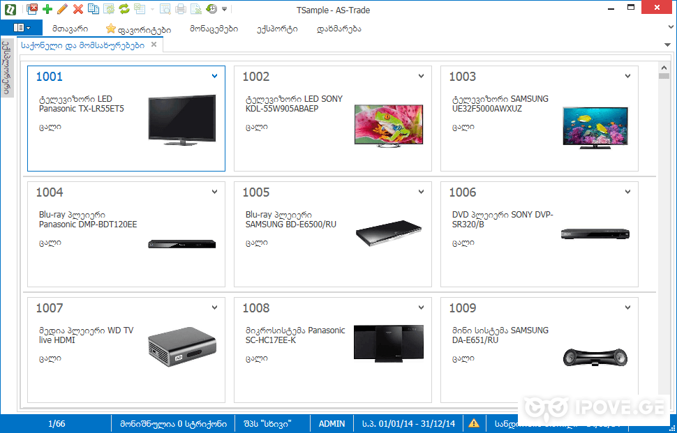Click item code 1002
Screen dimensions: 677x433
tap(256, 77)
